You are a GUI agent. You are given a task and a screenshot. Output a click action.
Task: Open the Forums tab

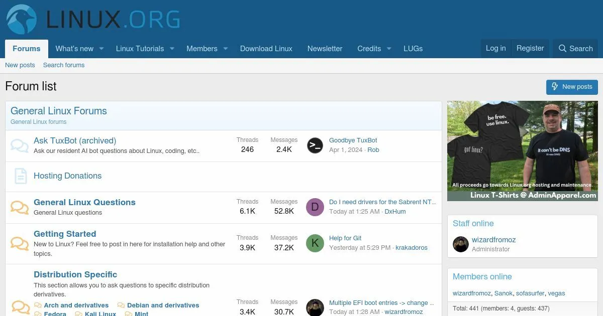[x=27, y=49]
